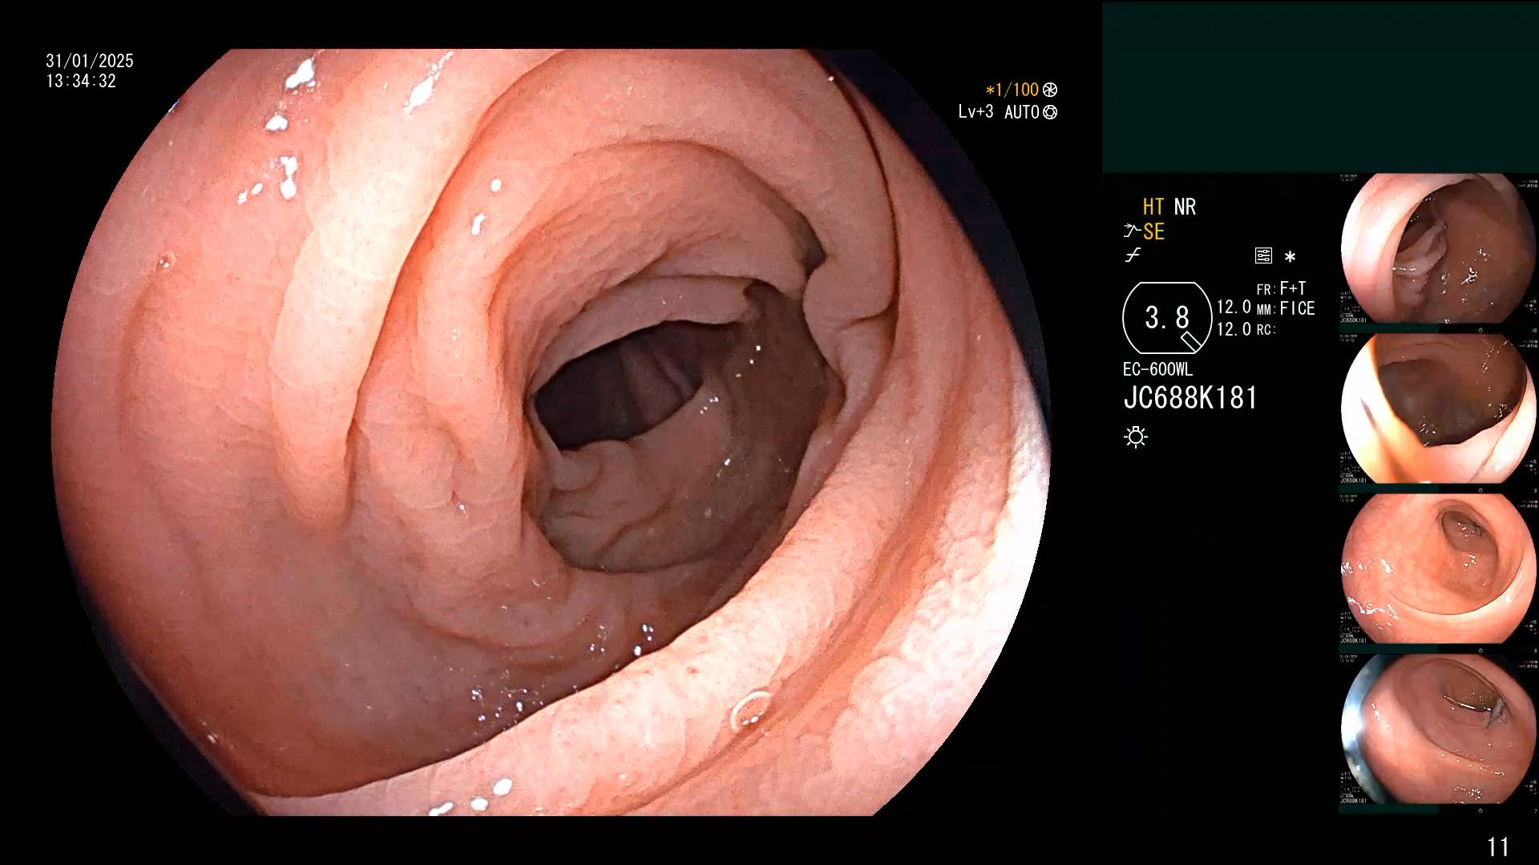The width and height of the screenshot is (1539, 865).
Task: Click the FR: F+T setting
Action: 1281,288
